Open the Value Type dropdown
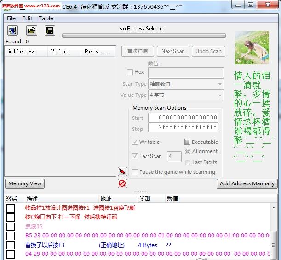 pos(186,95)
